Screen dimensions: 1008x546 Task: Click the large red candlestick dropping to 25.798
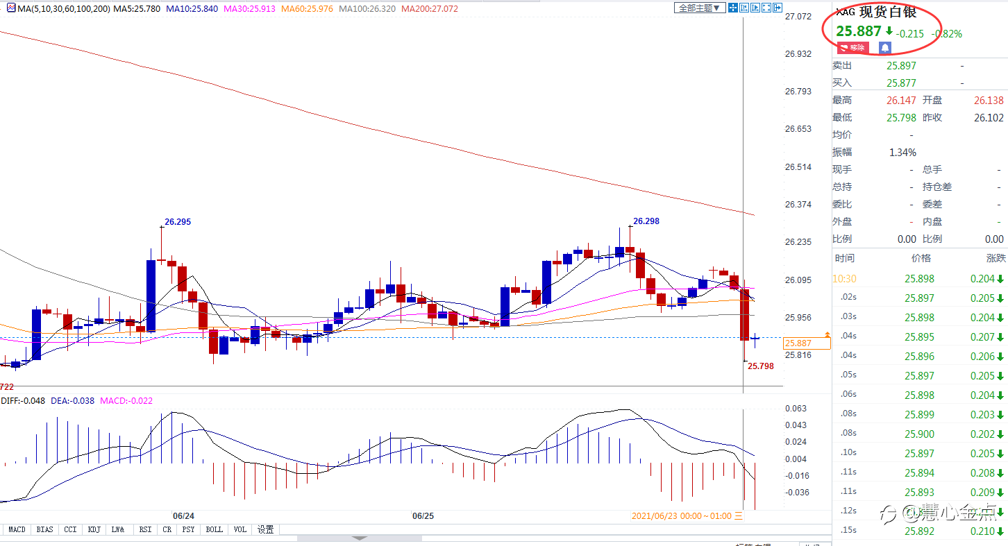[744, 315]
